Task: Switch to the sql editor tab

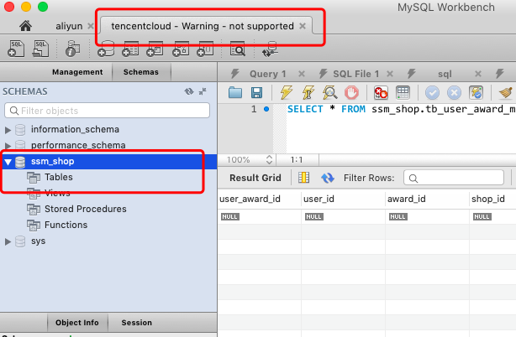Action: [x=445, y=74]
